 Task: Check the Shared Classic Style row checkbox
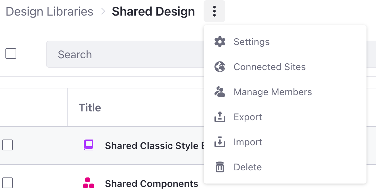point(7,145)
